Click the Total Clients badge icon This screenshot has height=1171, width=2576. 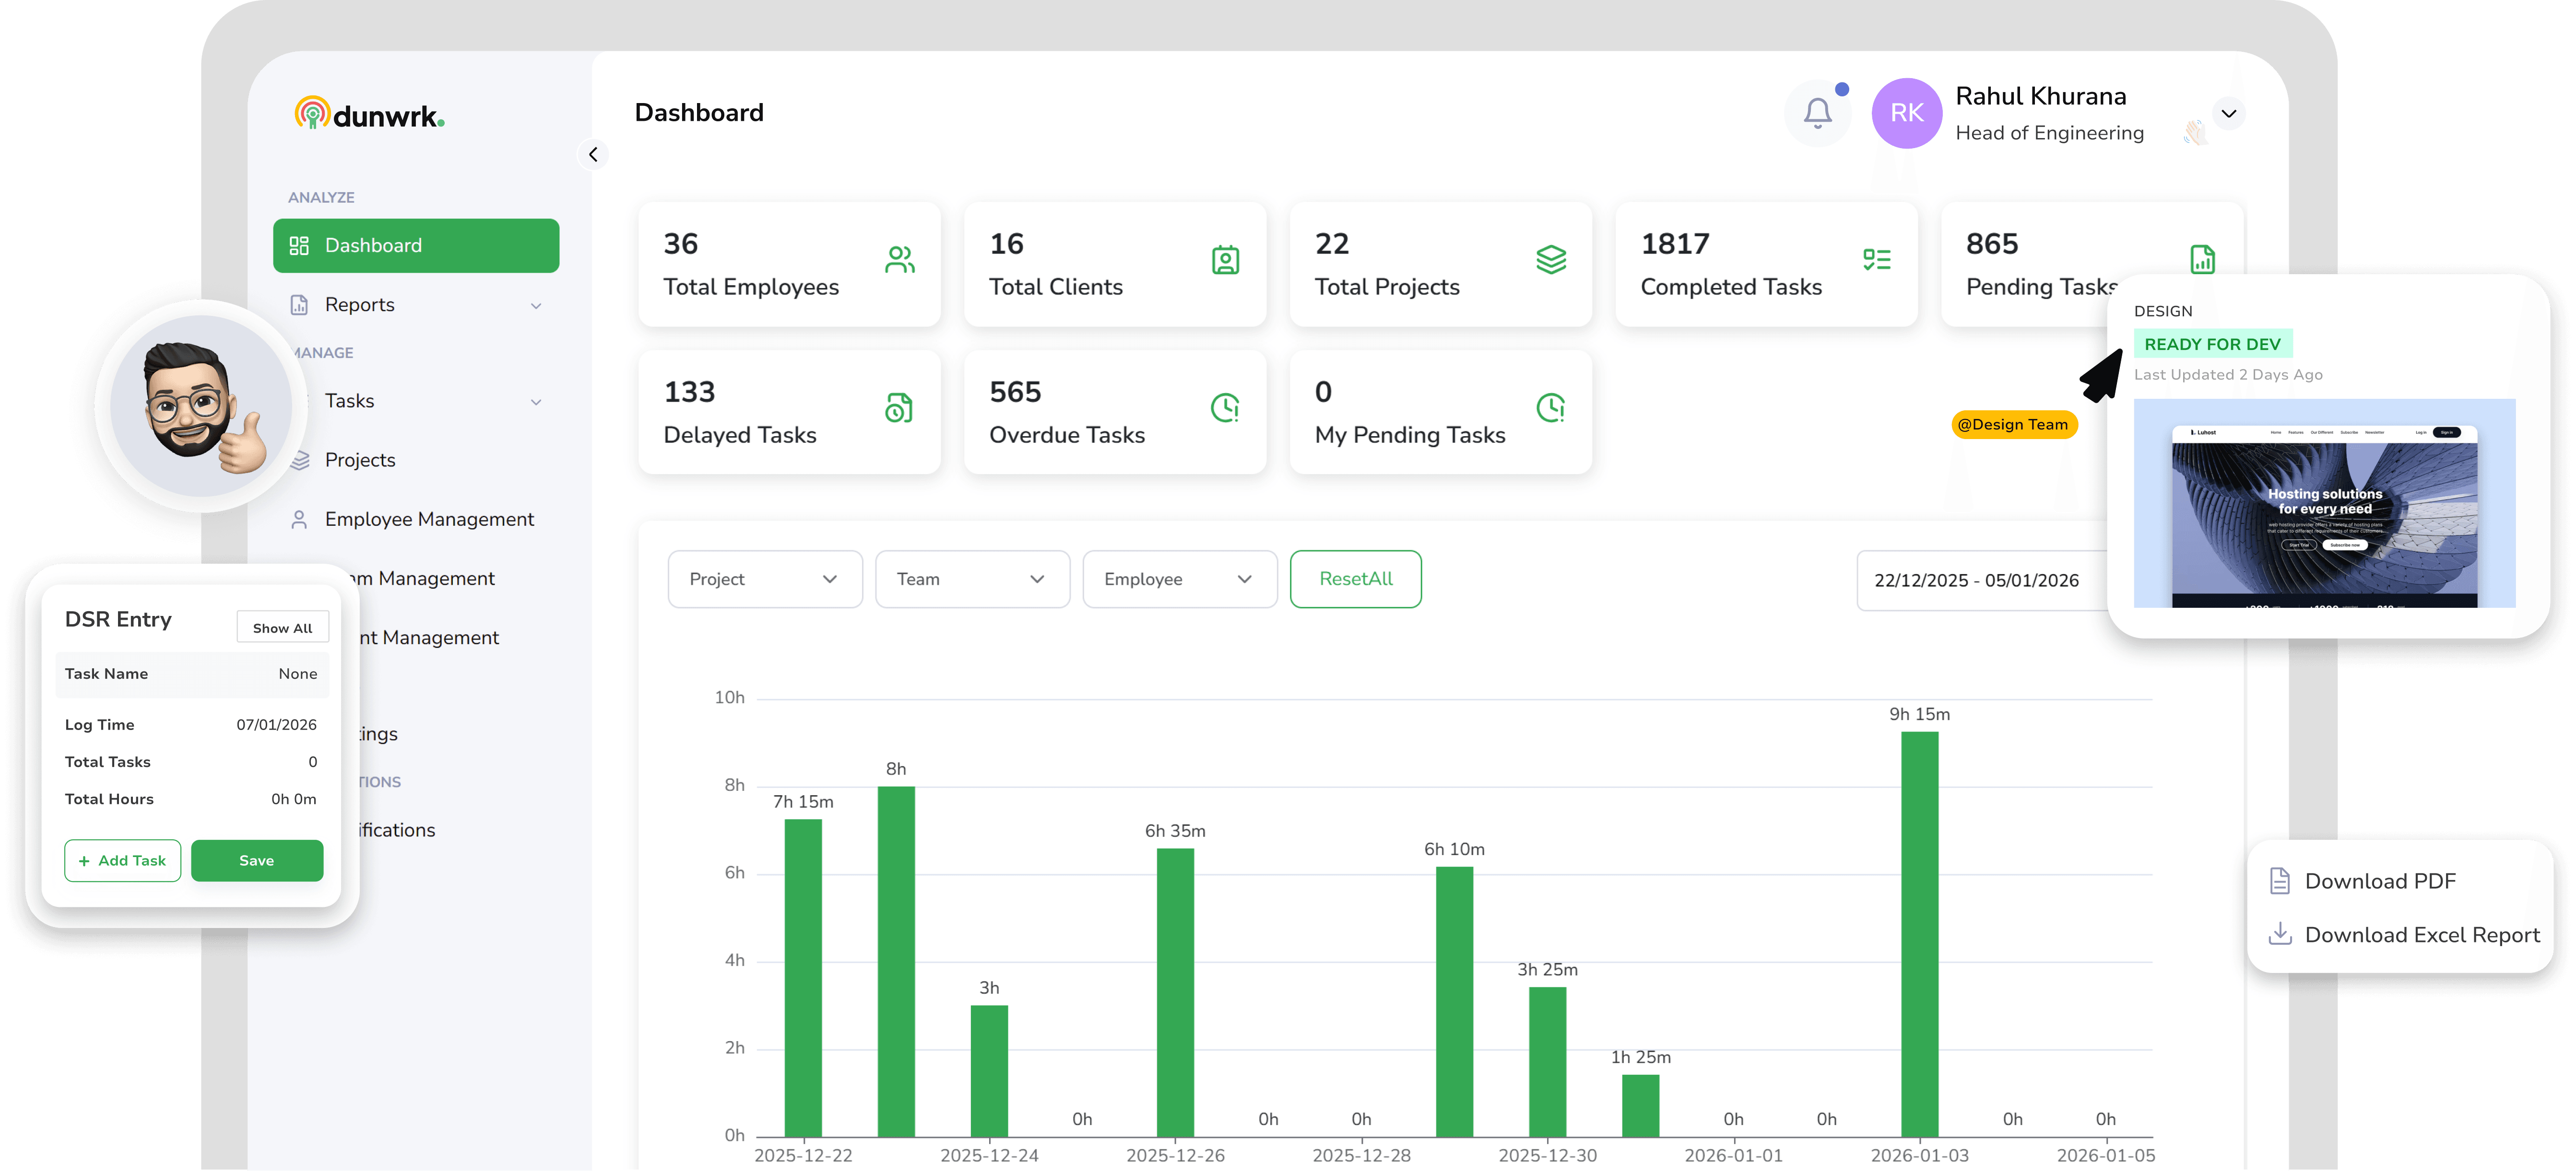[1225, 259]
